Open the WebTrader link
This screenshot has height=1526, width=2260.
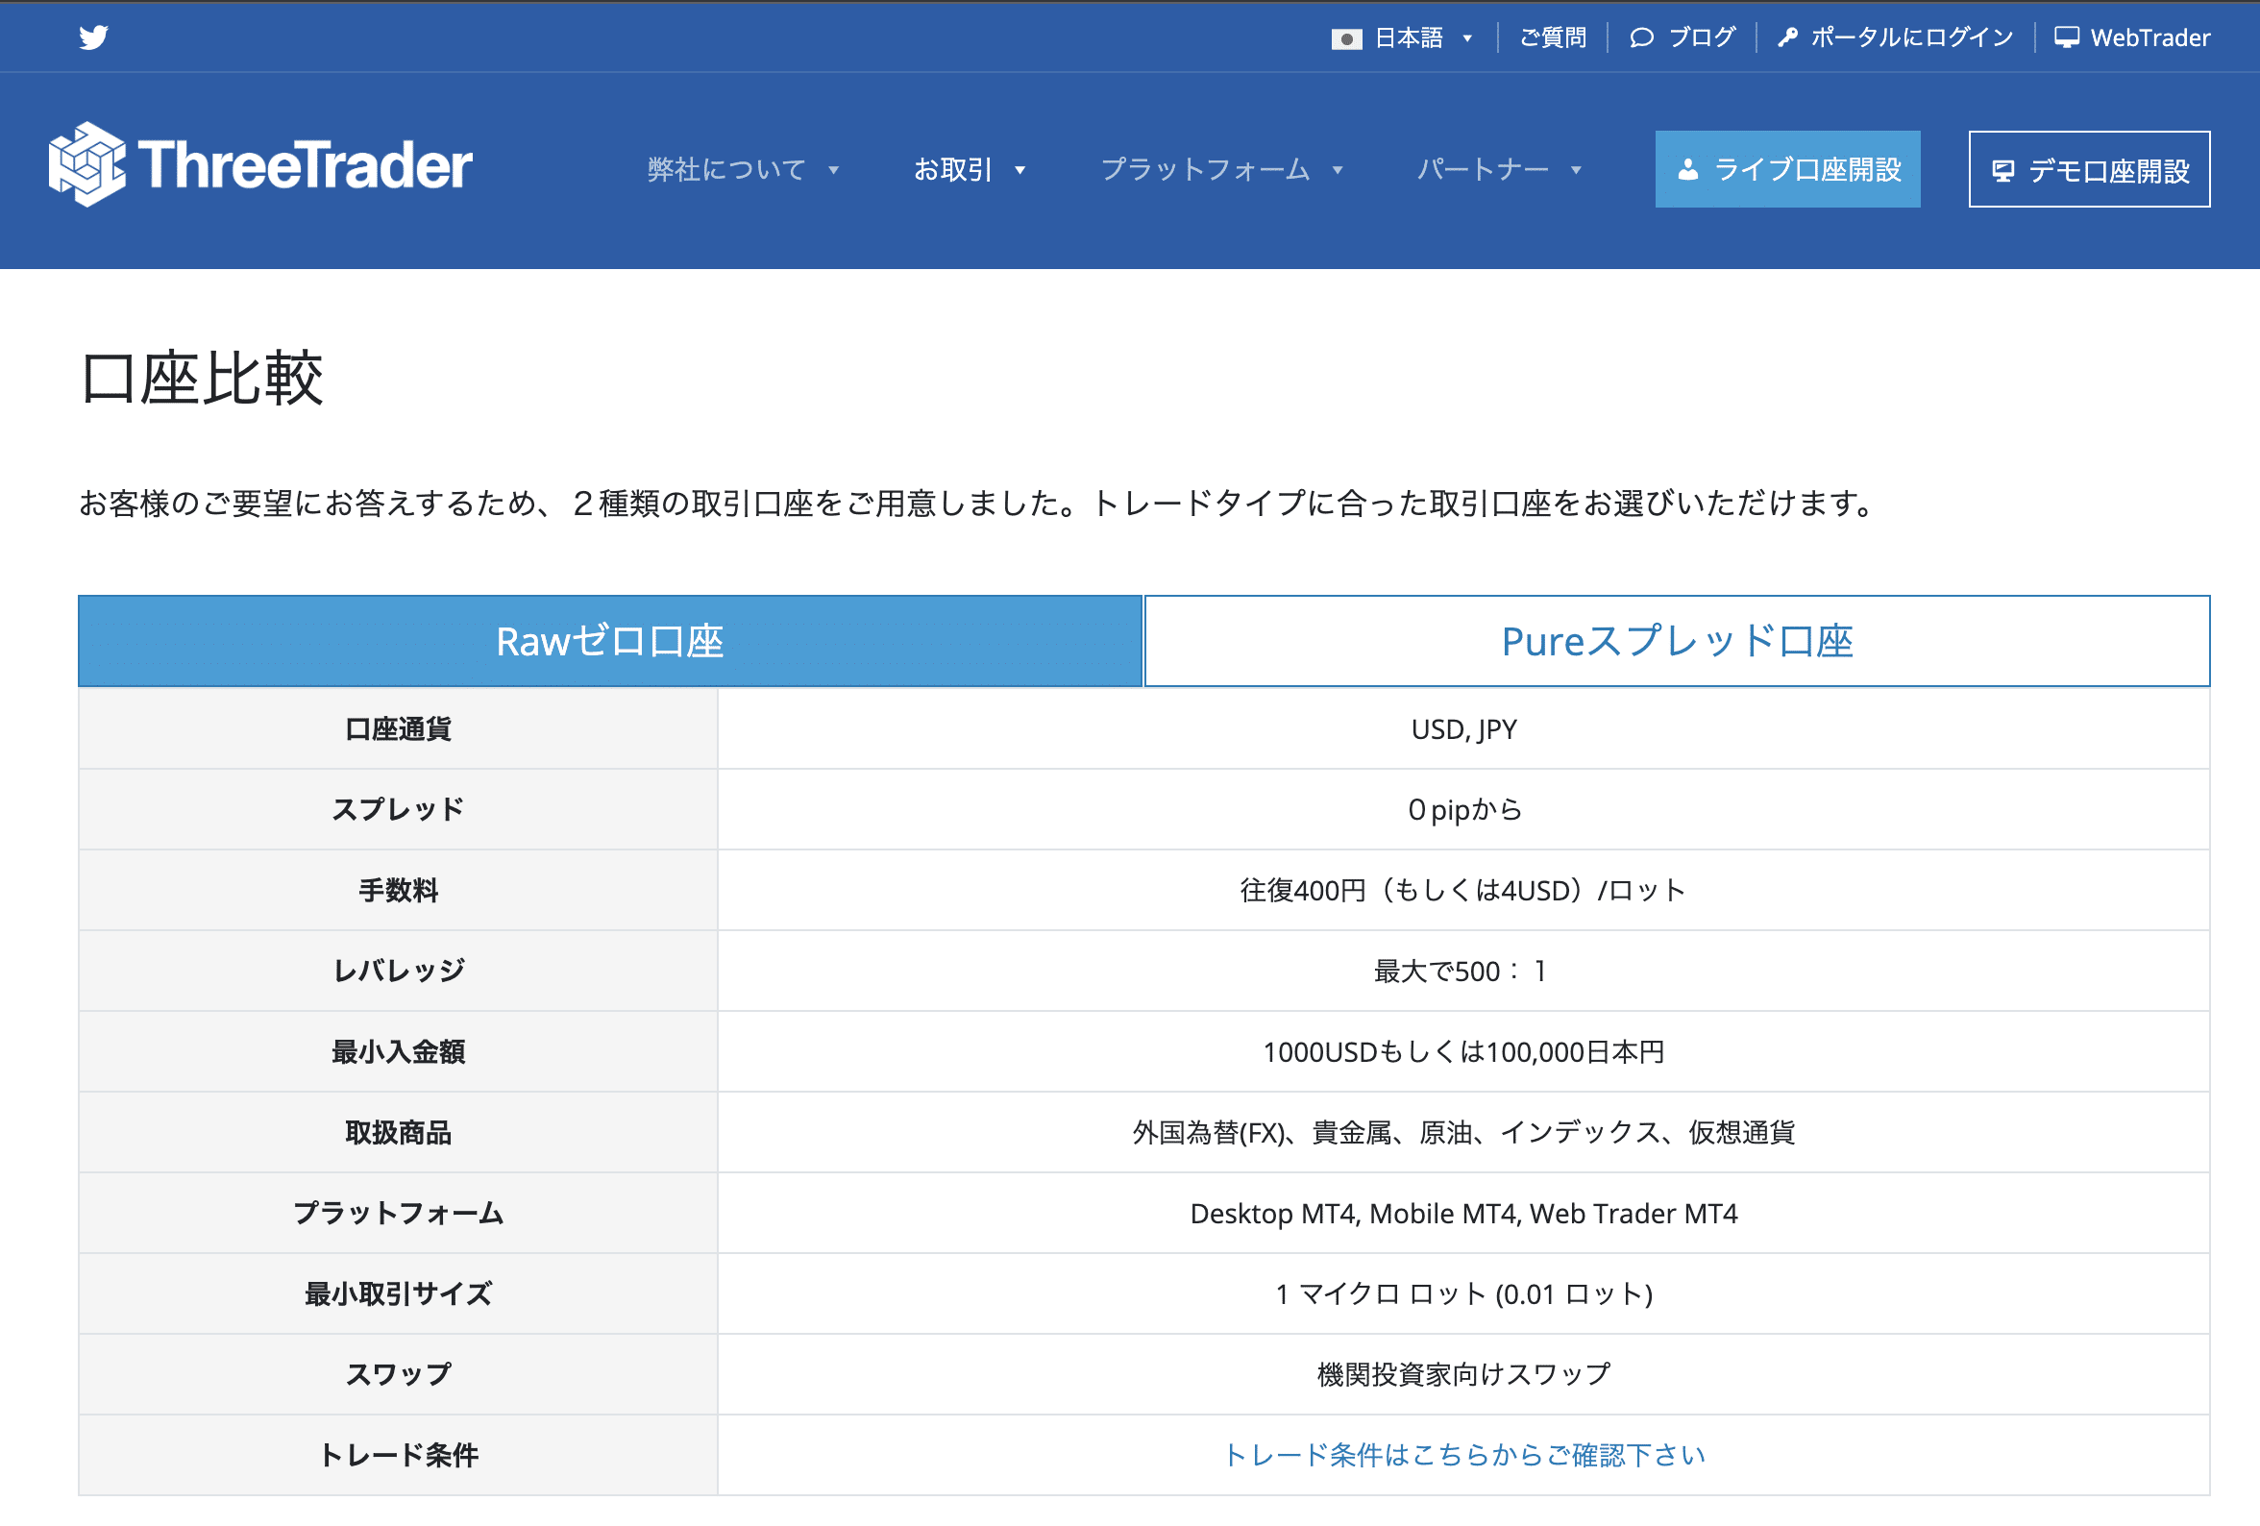[2150, 37]
